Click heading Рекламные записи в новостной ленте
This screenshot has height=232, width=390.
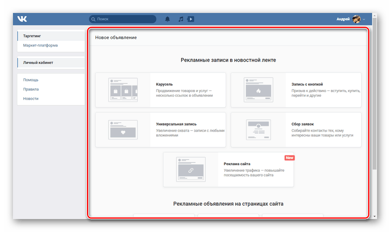pyautogui.click(x=228, y=60)
